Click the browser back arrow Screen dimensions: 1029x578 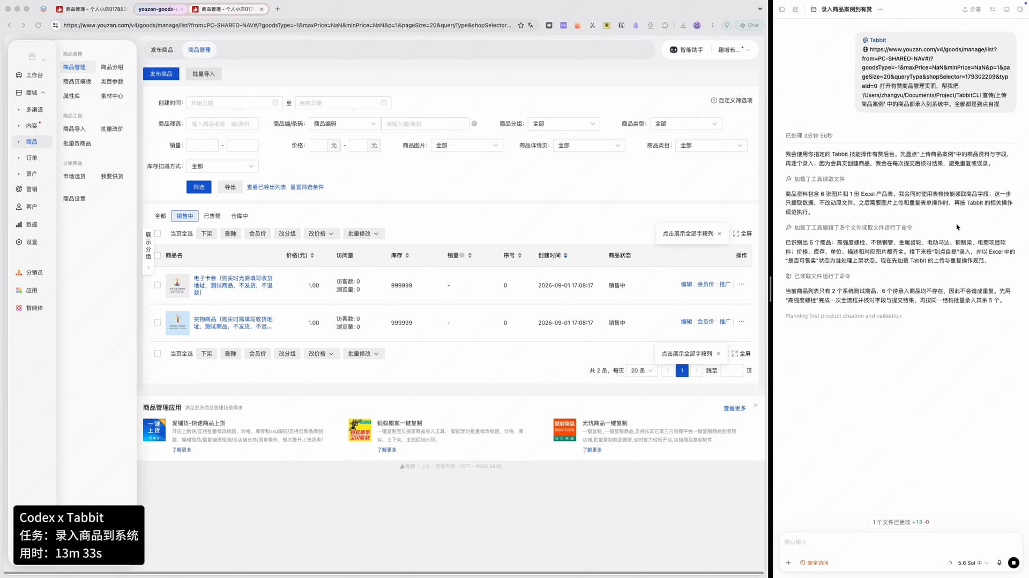point(10,25)
